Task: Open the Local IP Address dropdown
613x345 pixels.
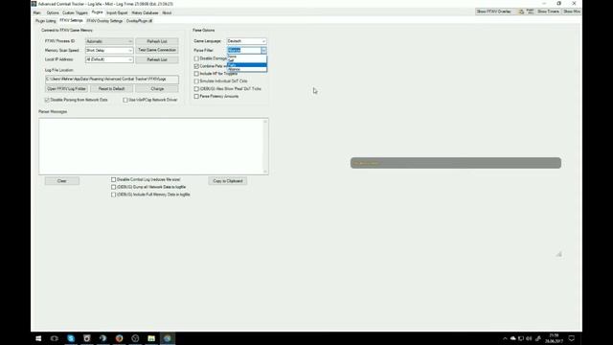Action: pos(109,59)
